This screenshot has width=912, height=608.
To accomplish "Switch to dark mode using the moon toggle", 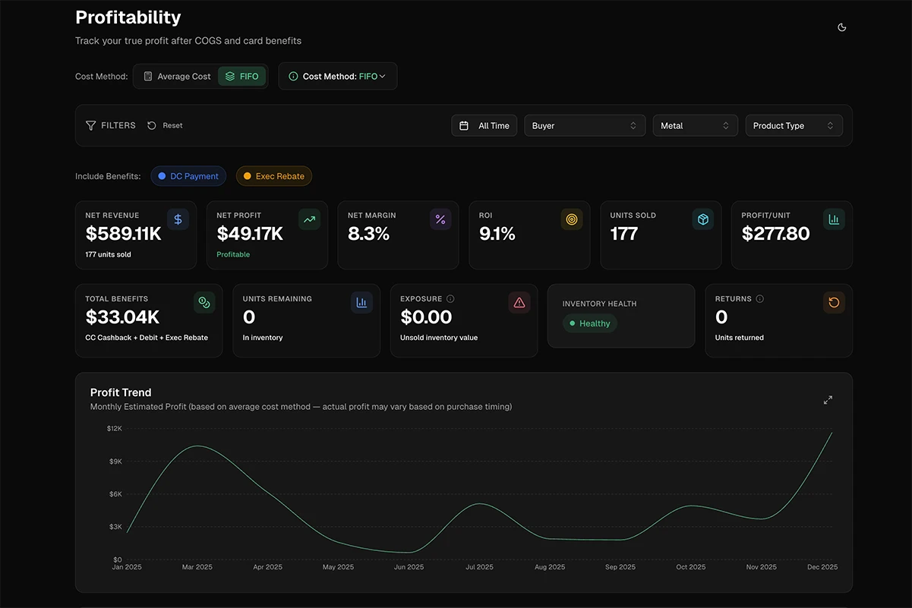I will 841,27.
